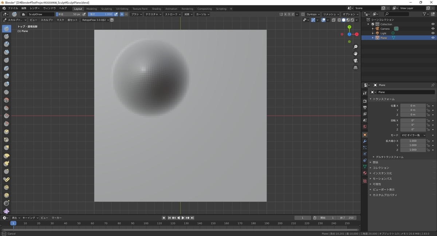
Task: Switch to the Sculpting workspace tab
Action: (106, 9)
